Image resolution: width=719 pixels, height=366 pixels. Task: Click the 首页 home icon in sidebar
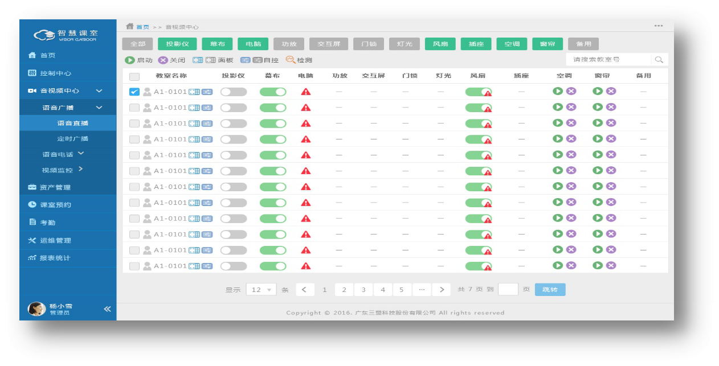click(x=32, y=55)
